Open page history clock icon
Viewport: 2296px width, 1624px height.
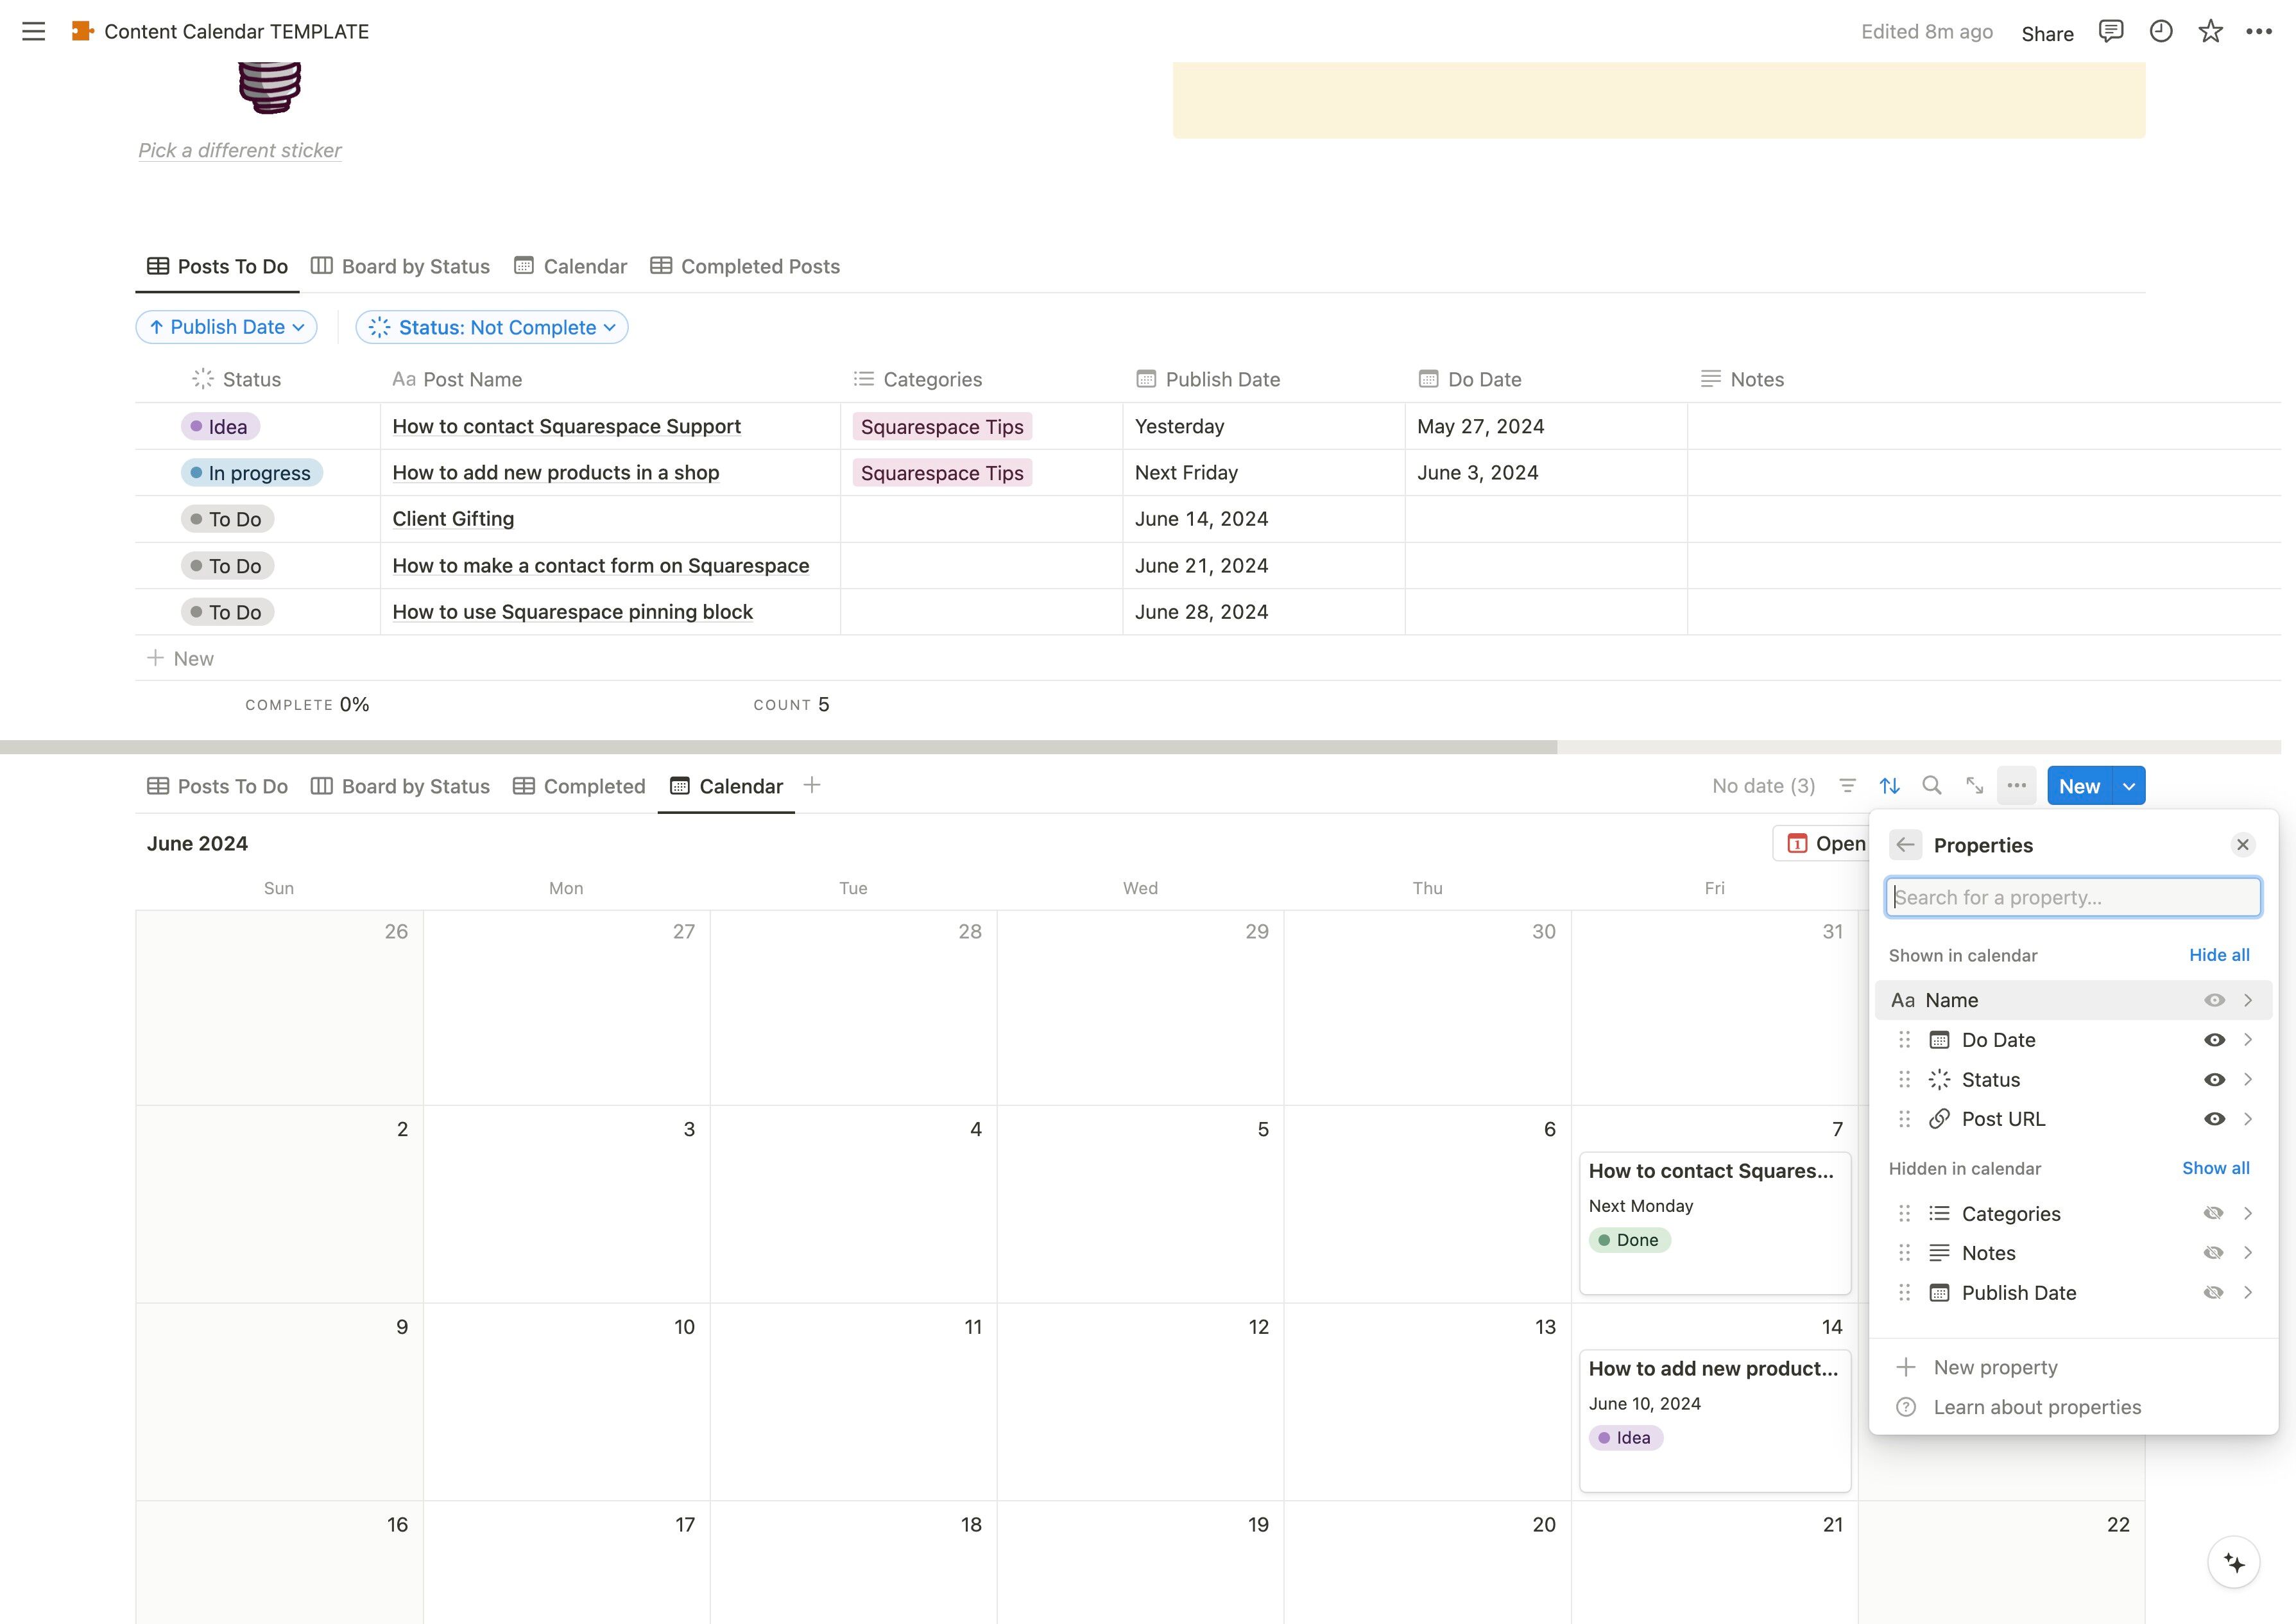[x=2160, y=32]
